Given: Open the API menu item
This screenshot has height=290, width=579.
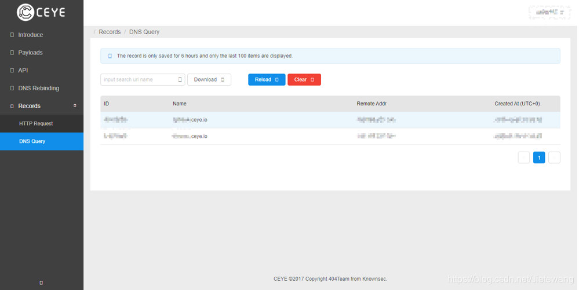Looking at the screenshot, I should (23, 70).
